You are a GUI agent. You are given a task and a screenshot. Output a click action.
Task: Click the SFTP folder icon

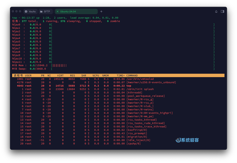pos(41,11)
